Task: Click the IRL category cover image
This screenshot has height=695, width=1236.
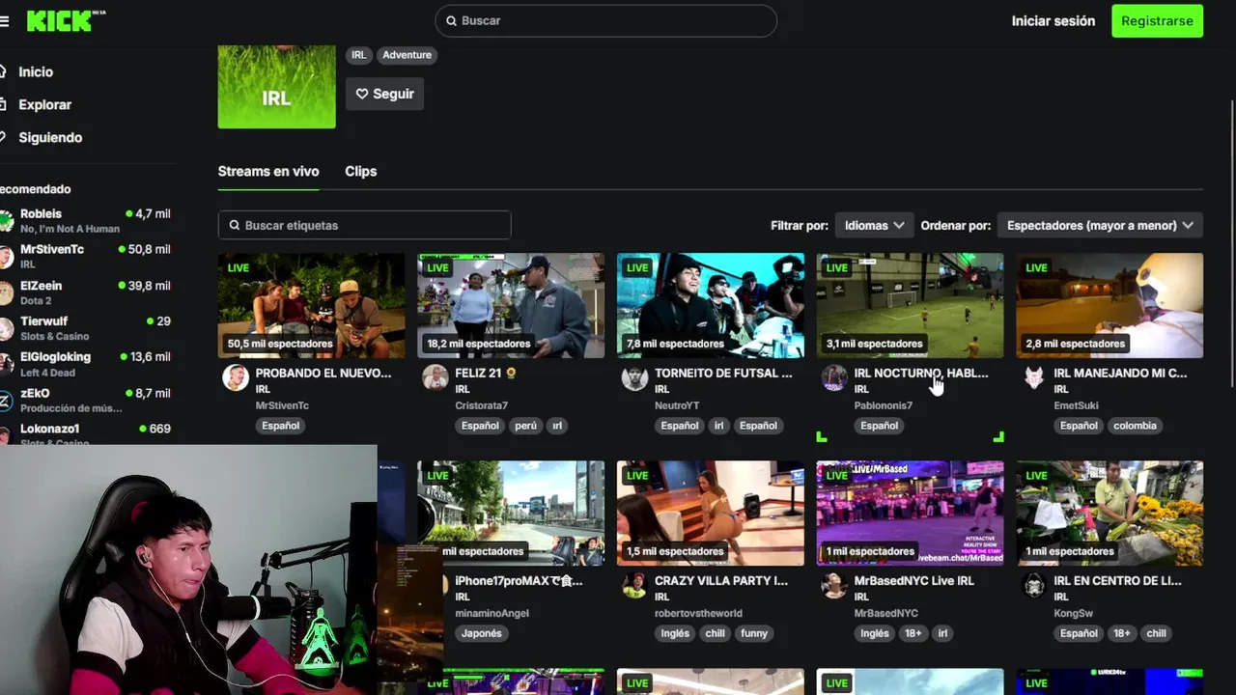Action: (x=277, y=87)
